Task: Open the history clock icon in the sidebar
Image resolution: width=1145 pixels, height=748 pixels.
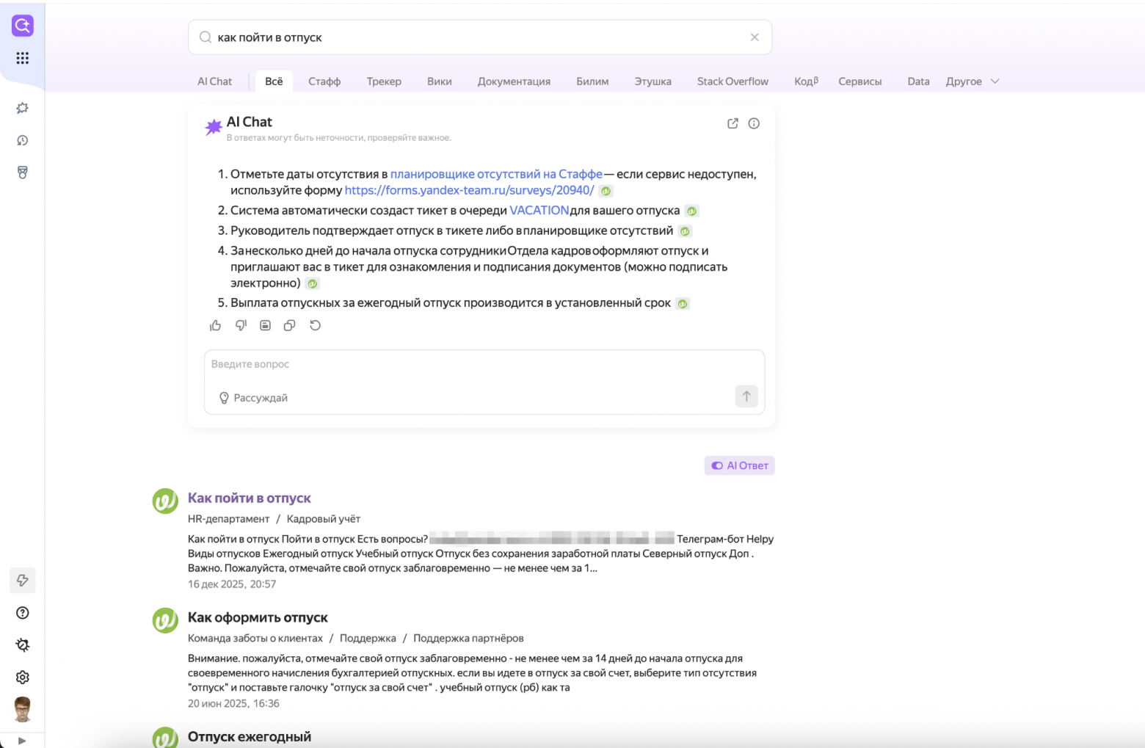Action: [x=23, y=140]
